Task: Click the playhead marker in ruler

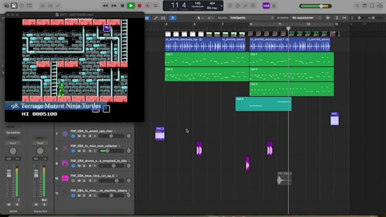Action: click(x=288, y=28)
